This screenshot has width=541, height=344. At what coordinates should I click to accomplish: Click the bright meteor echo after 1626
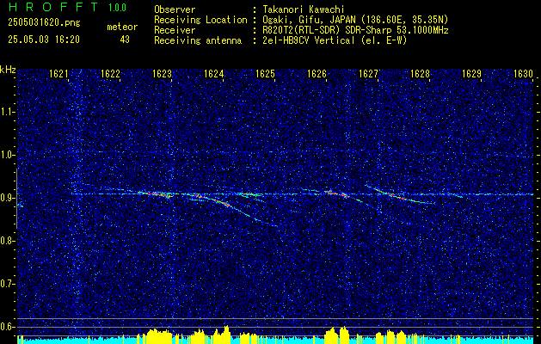(x=336, y=193)
